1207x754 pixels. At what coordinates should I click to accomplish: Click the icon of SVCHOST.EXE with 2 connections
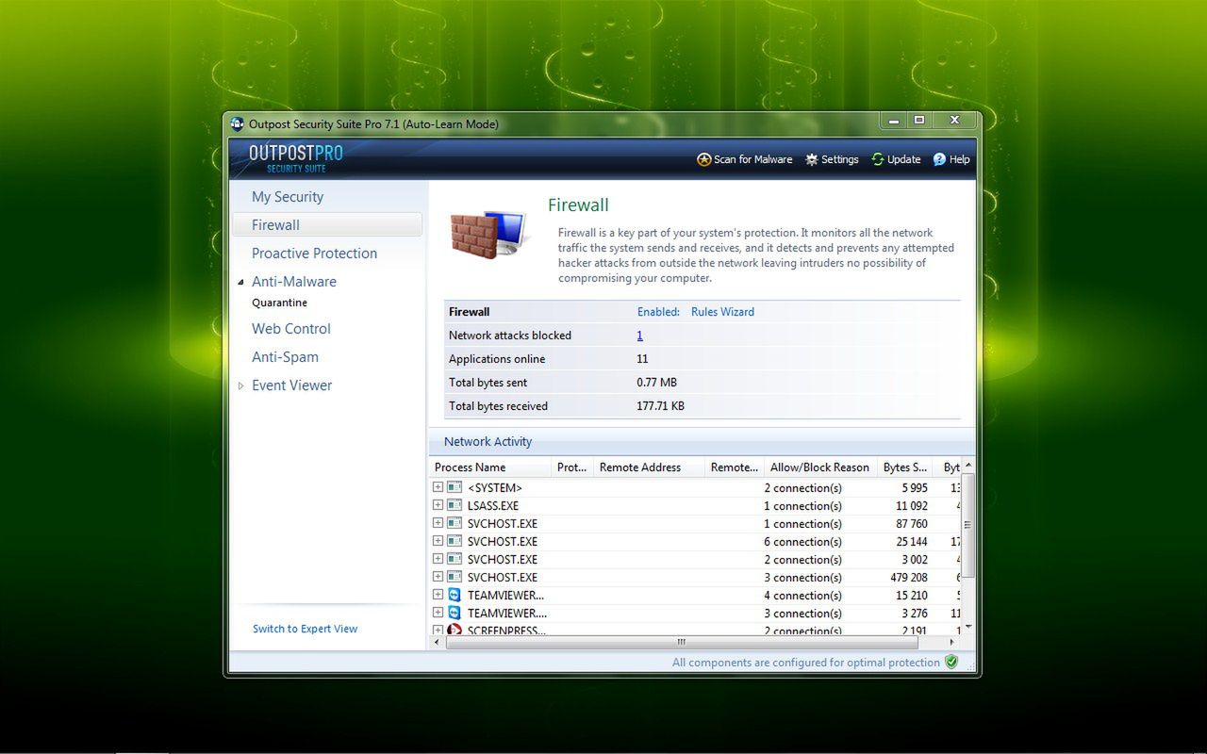click(455, 559)
